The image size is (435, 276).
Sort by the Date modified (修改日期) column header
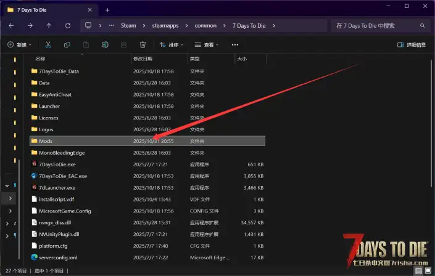point(159,59)
